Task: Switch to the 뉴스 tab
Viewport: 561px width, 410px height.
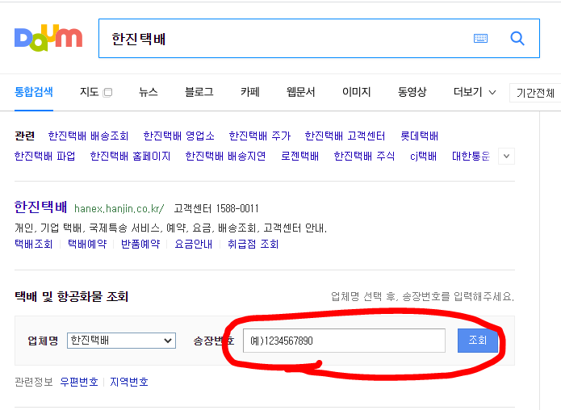Action: point(149,92)
